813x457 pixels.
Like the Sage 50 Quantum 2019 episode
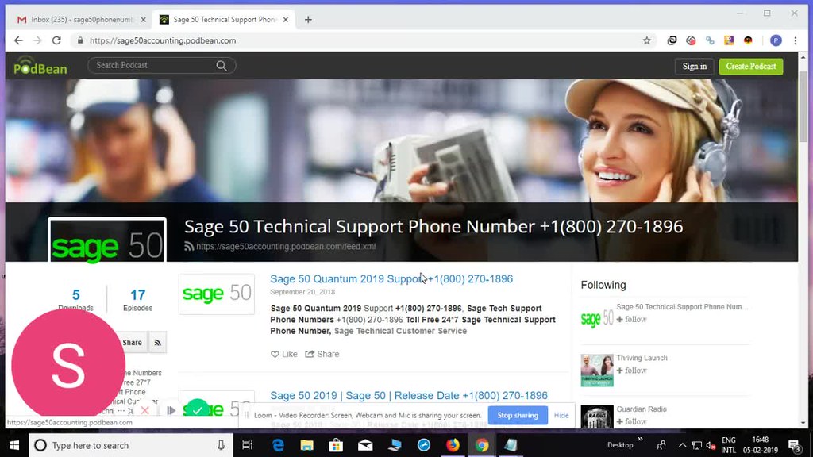(283, 354)
